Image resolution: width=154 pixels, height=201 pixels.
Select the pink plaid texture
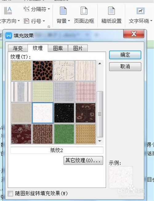click(86, 92)
